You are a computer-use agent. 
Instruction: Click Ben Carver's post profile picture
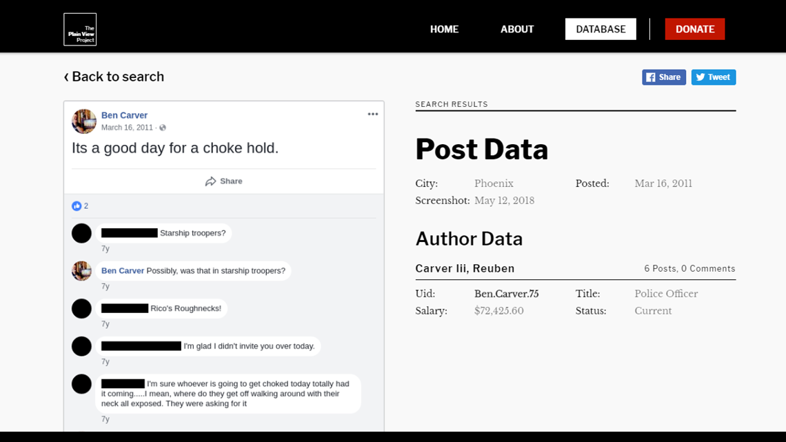[84, 121]
